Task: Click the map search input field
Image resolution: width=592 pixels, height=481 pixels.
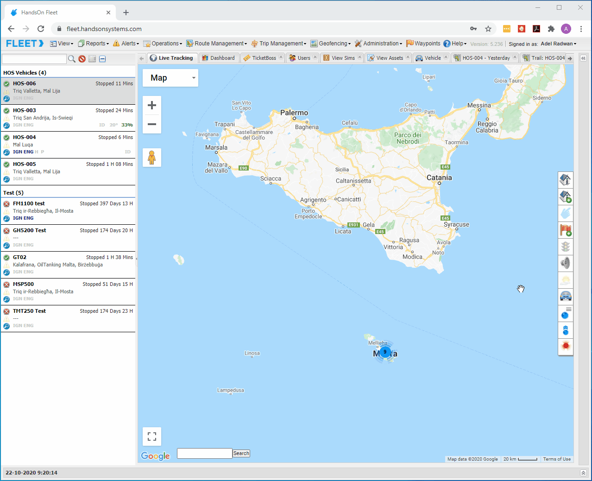Action: point(205,453)
